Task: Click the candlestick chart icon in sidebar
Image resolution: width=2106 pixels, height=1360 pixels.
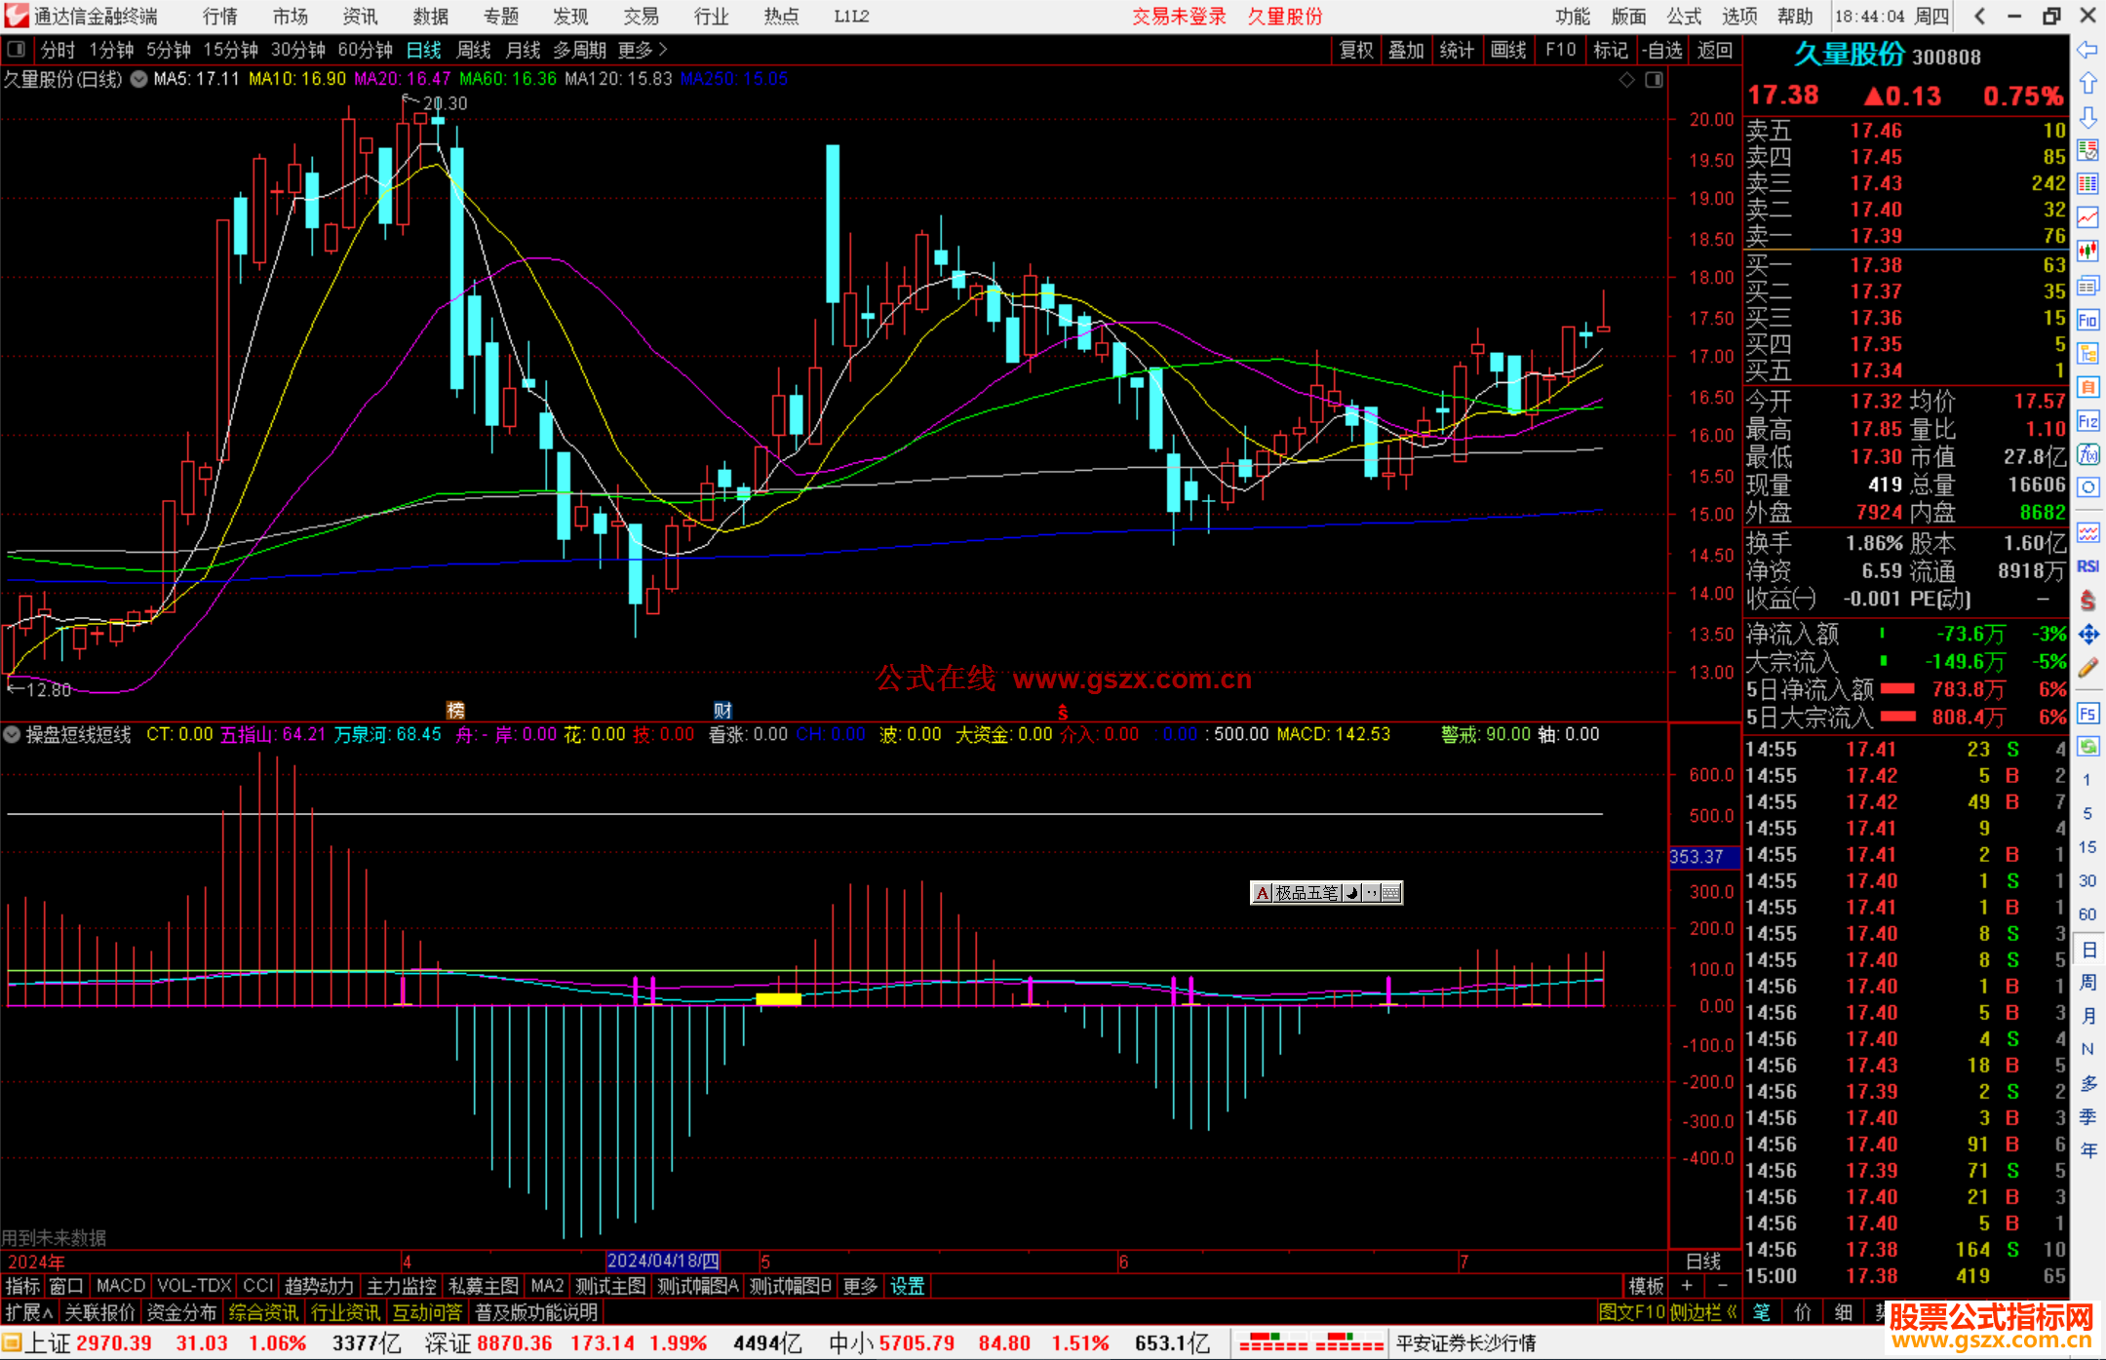Action: [x=2087, y=251]
